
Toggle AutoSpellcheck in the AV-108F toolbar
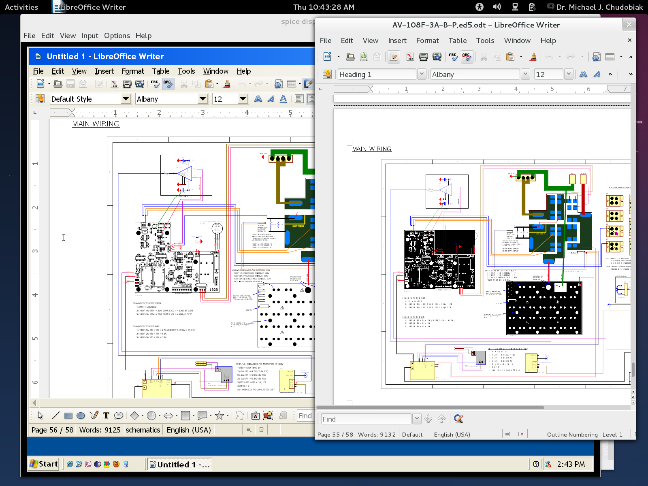pyautogui.click(x=466, y=57)
